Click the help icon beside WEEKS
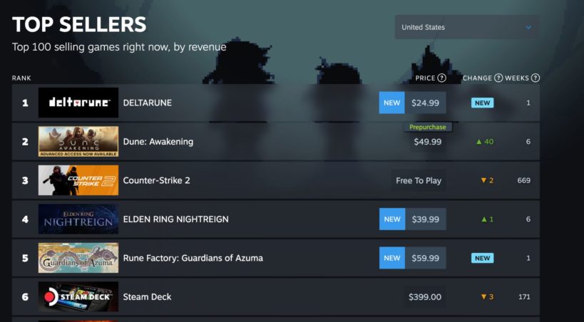This screenshot has height=322, width=584. (x=536, y=78)
